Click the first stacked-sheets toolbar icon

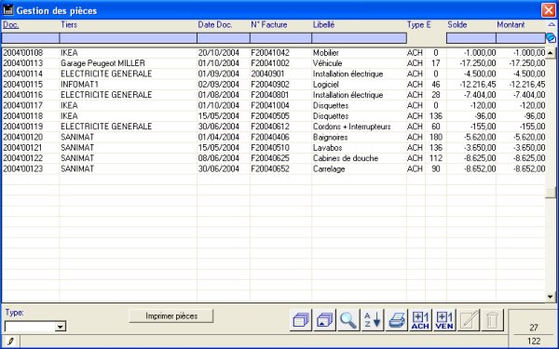301,320
